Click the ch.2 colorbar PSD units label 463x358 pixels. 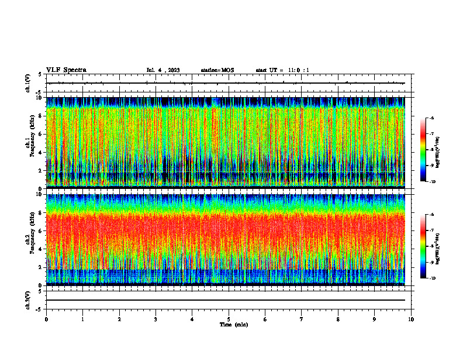click(438, 249)
